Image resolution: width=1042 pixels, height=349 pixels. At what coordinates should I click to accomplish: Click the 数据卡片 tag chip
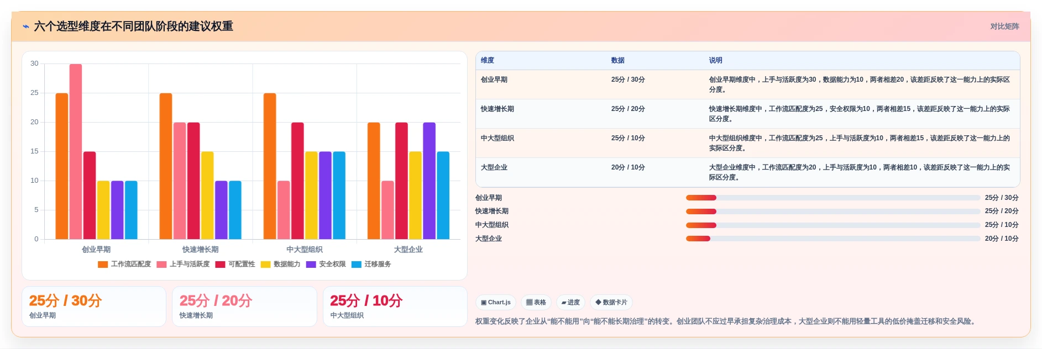611,303
